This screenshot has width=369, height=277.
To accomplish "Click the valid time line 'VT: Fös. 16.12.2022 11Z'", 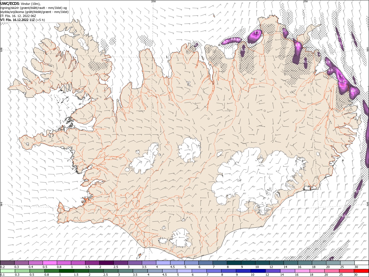I will click(18, 20).
